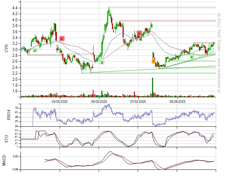Click the rightmost green x marker

[191, 57]
